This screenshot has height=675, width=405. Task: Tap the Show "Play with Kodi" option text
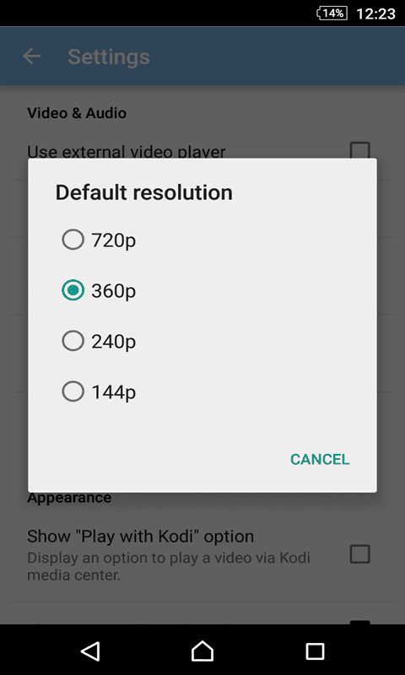point(140,537)
